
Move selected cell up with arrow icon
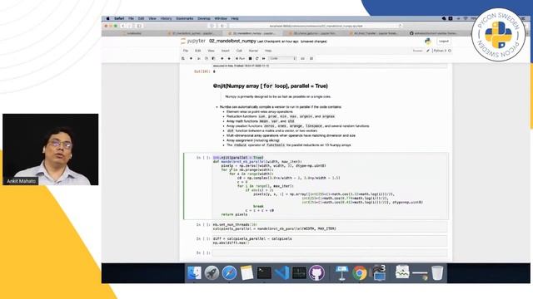point(222,59)
